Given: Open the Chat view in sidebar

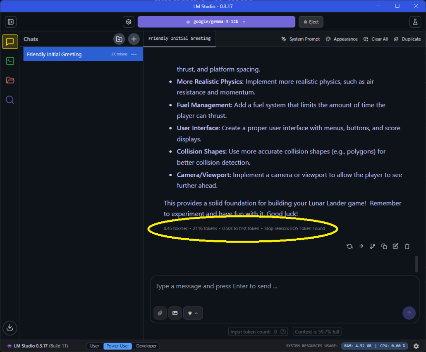Looking at the screenshot, I should tap(10, 41).
